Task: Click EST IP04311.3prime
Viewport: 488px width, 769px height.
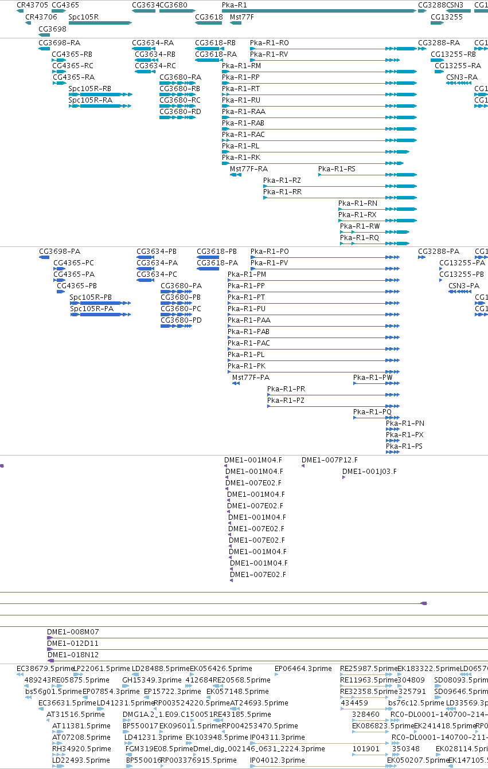Action: click(x=278, y=737)
